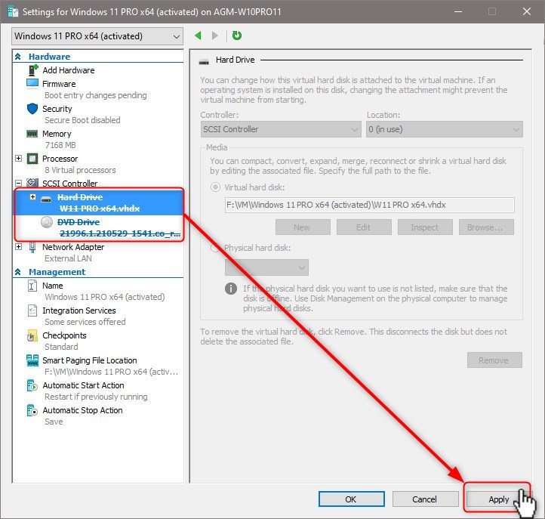The image size is (545, 519).
Task: Open the virtual machine selector dropdown
Action: coord(97,36)
